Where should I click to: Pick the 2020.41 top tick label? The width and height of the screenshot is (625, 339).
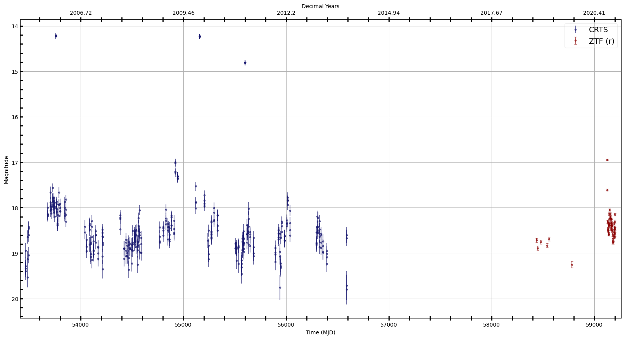coord(594,13)
